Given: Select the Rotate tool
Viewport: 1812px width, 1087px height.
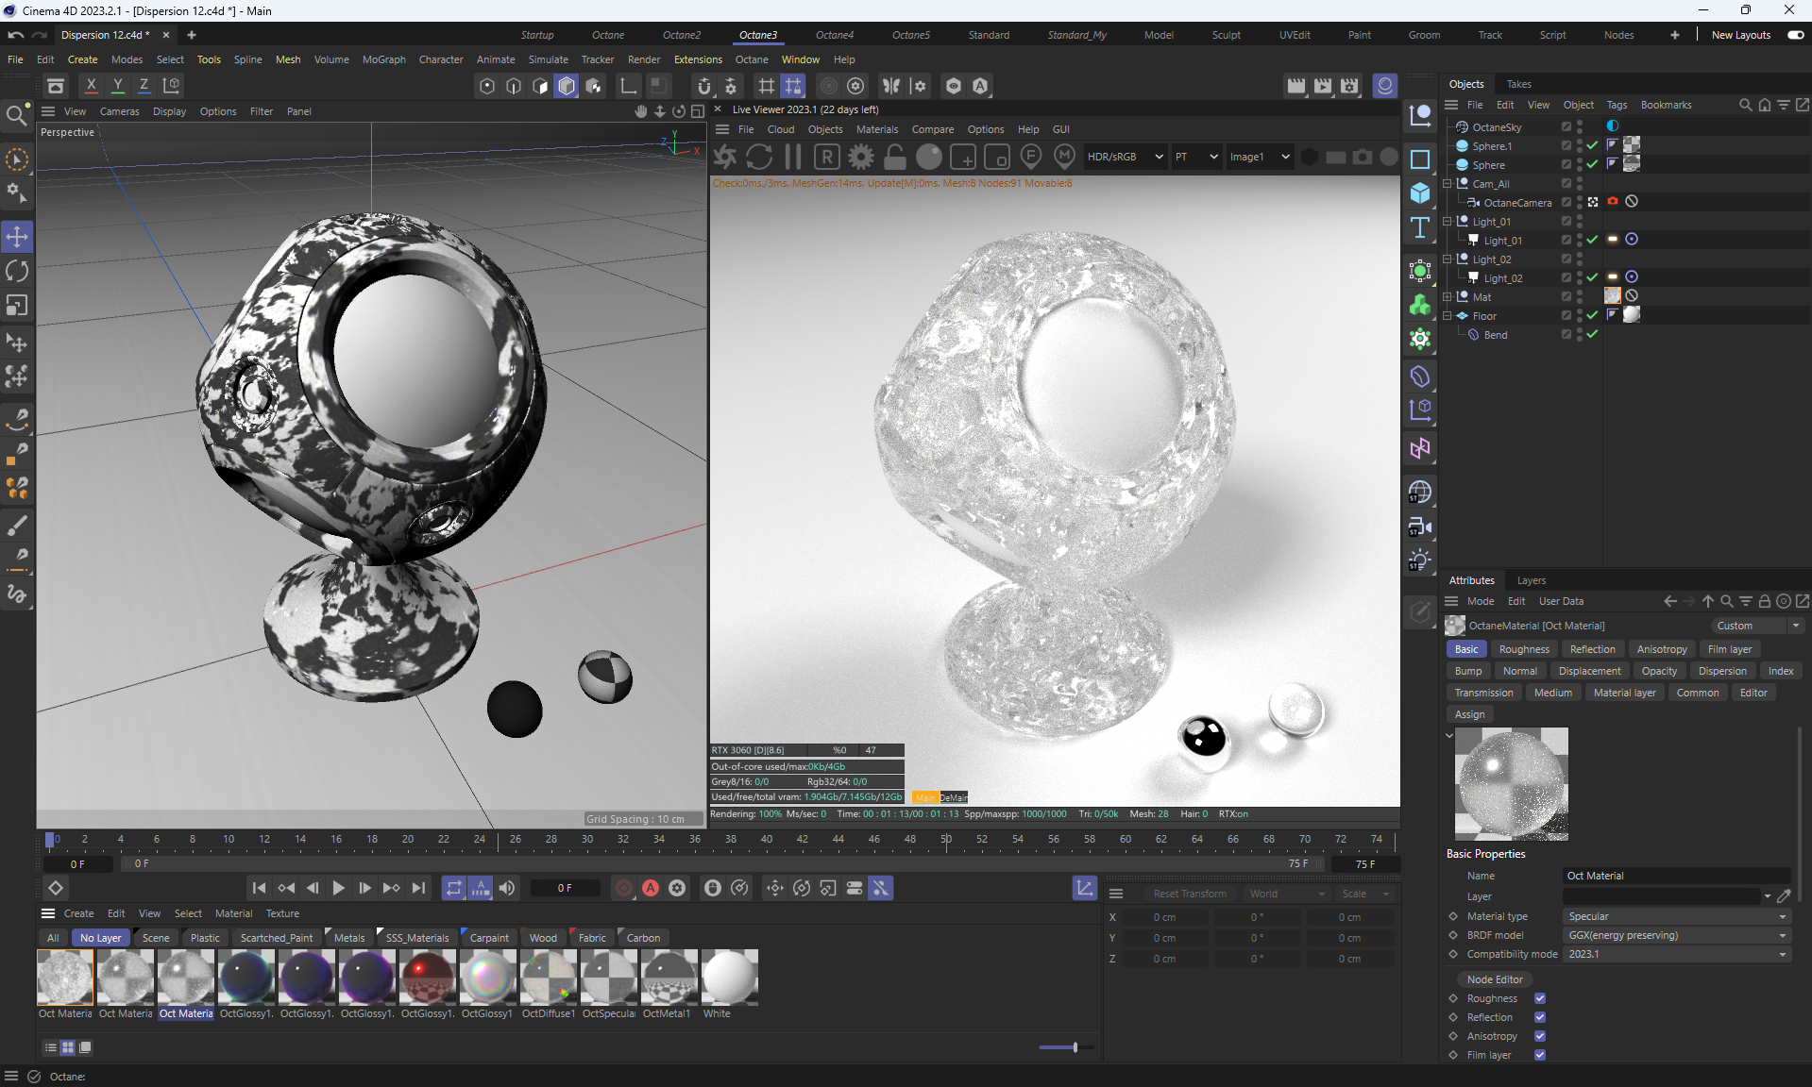Looking at the screenshot, I should [17, 271].
